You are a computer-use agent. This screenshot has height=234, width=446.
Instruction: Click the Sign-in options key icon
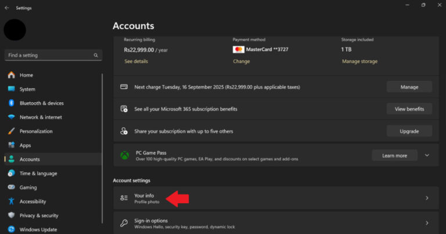click(124, 223)
